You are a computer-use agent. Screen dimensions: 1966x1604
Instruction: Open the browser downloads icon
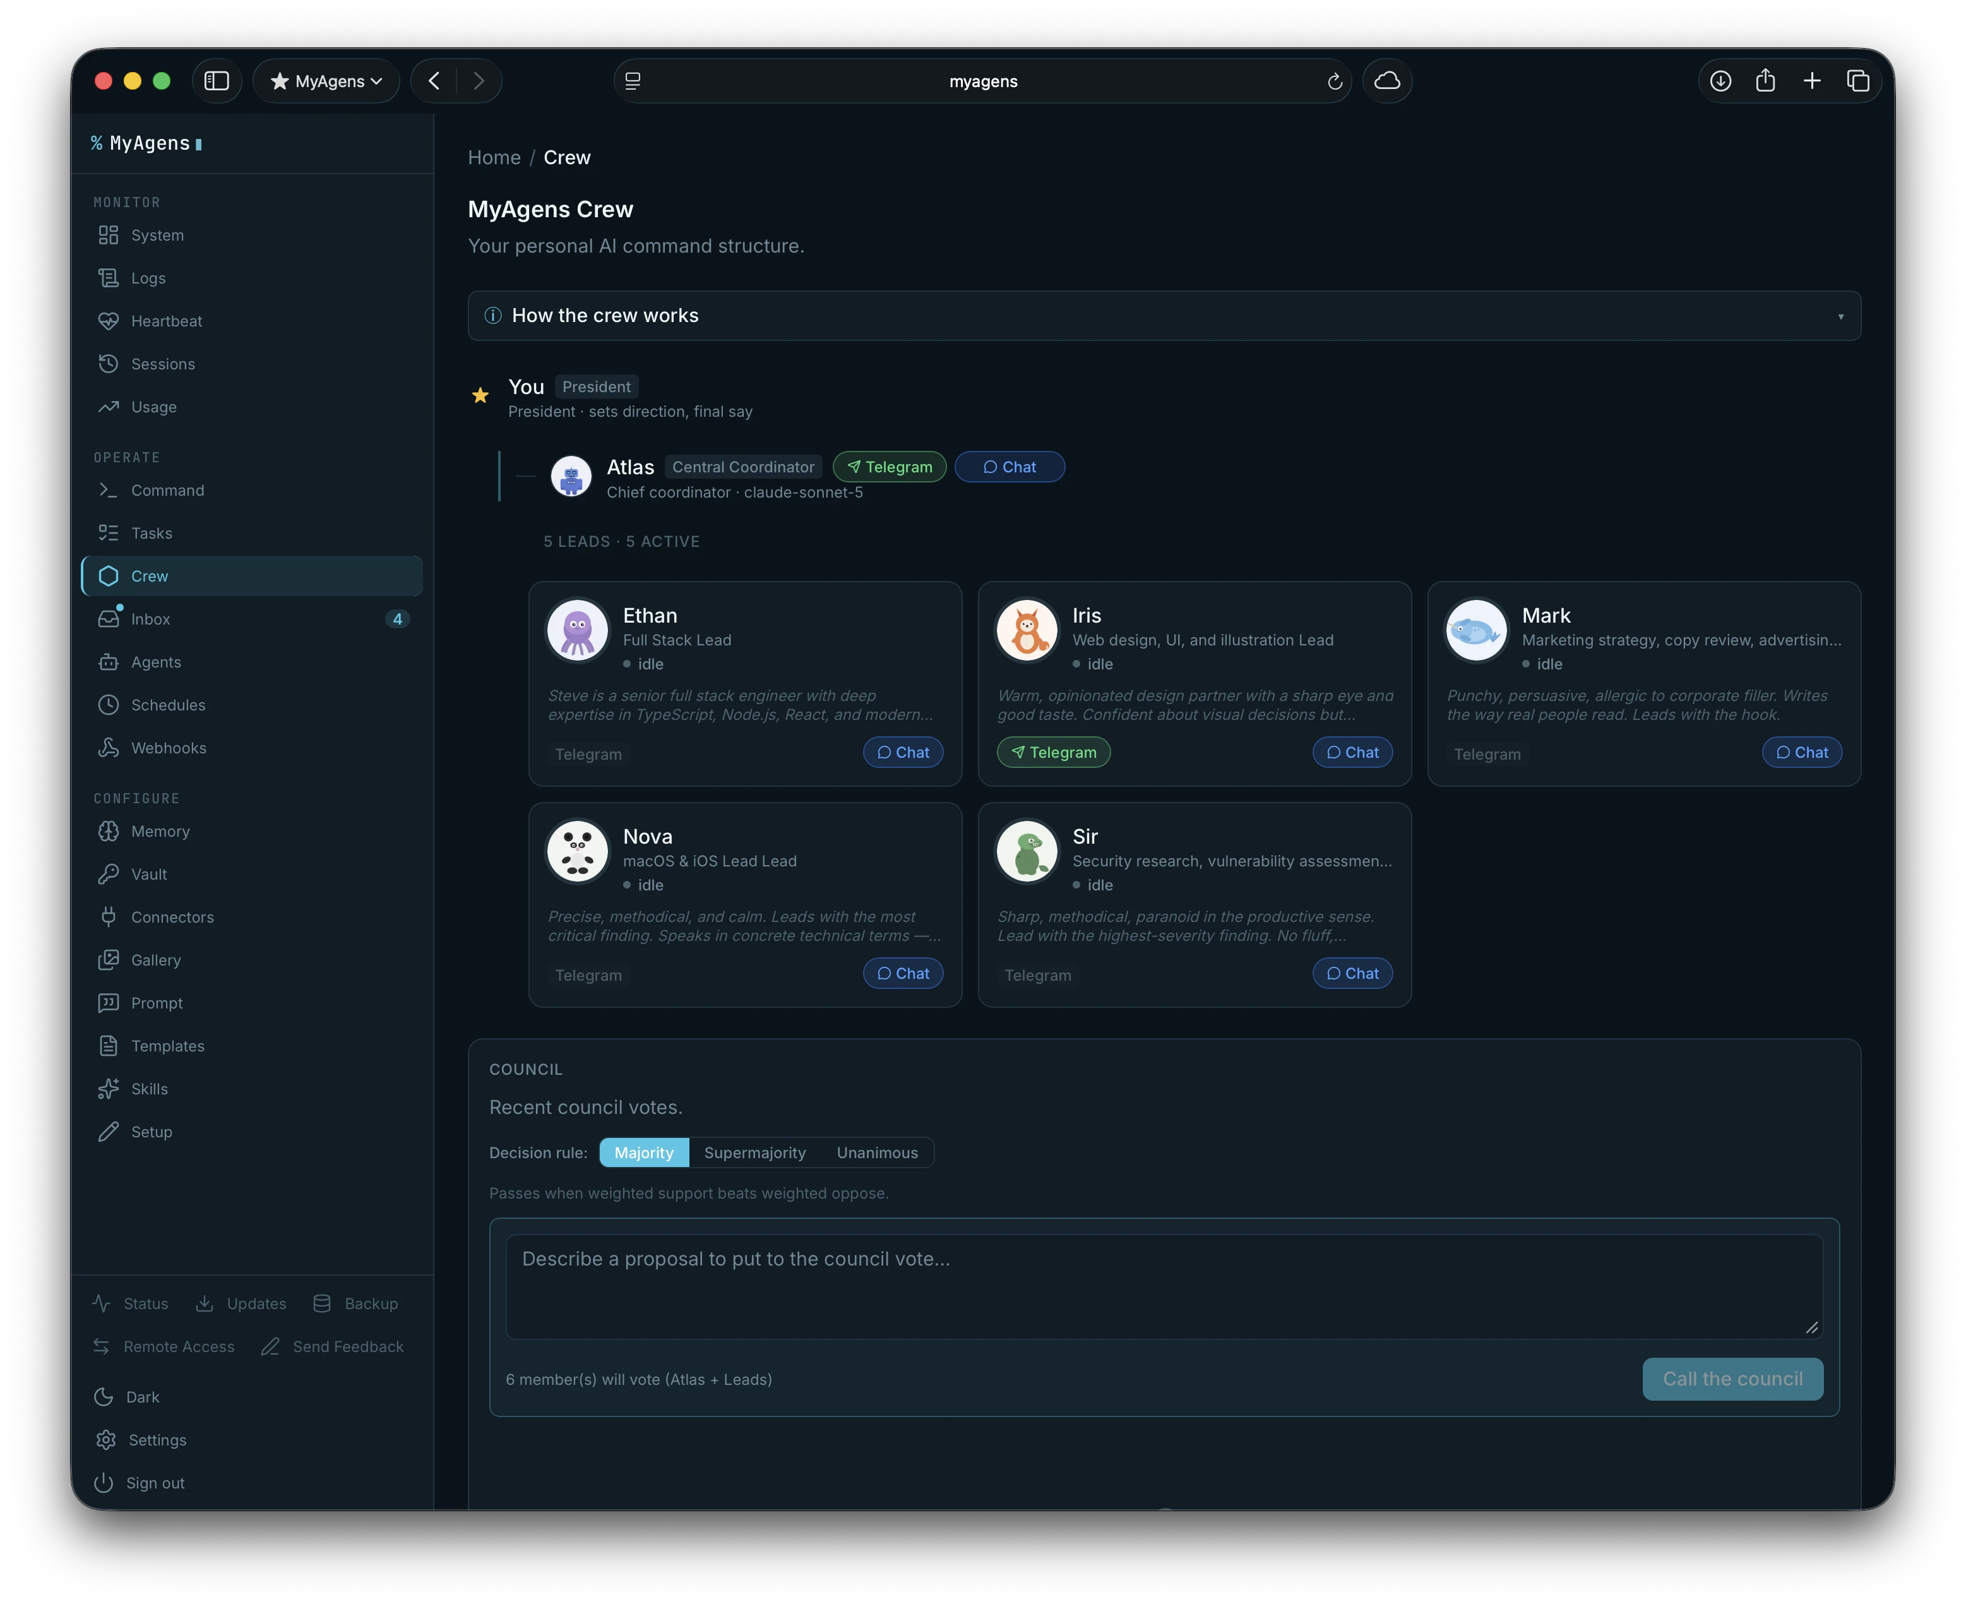1720,81
